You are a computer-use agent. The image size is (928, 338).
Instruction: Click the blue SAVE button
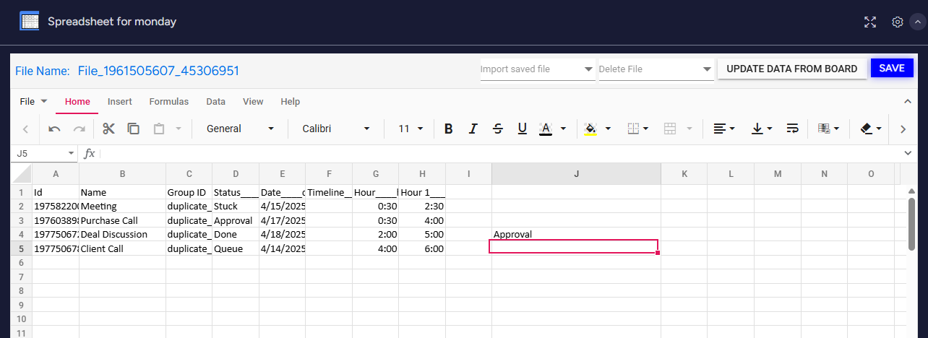(892, 68)
